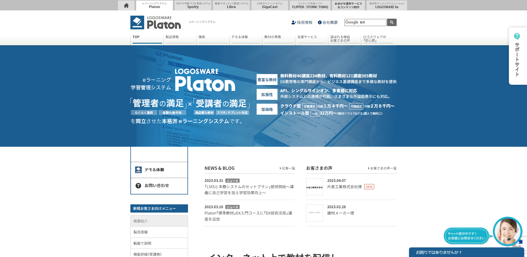Click the チャット受付中です speech bubble
The height and width of the screenshot is (257, 527).
tap(466, 236)
